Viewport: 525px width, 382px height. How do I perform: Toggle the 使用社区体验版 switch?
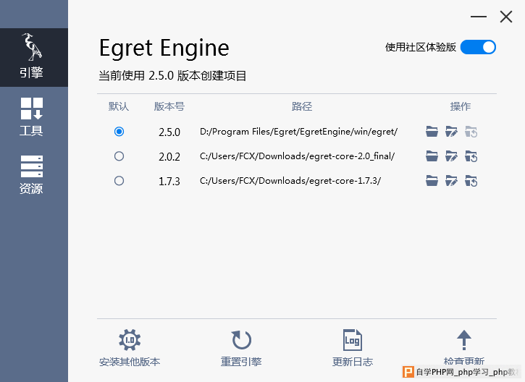pyautogui.click(x=478, y=47)
